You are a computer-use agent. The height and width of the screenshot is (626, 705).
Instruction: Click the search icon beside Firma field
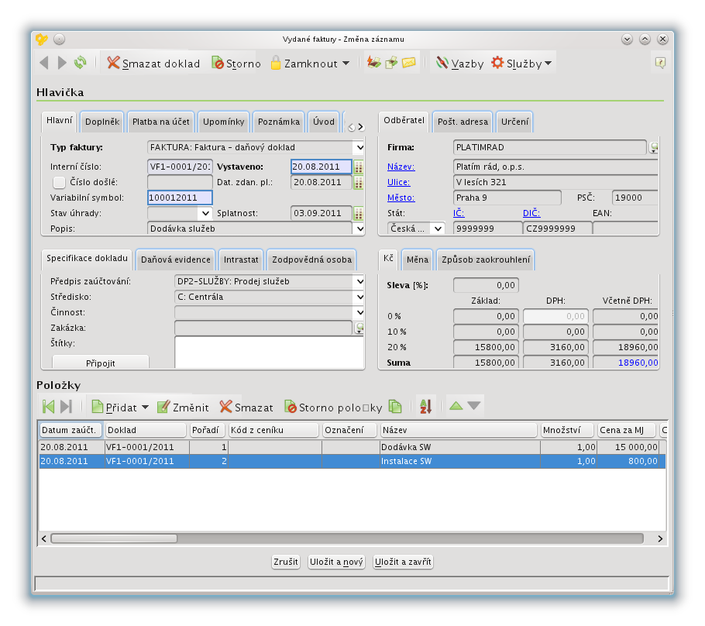pos(653,146)
